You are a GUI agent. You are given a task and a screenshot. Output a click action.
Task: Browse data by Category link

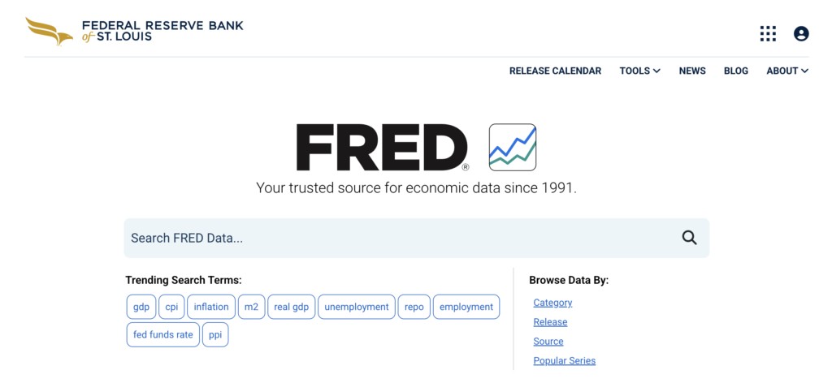pos(552,303)
